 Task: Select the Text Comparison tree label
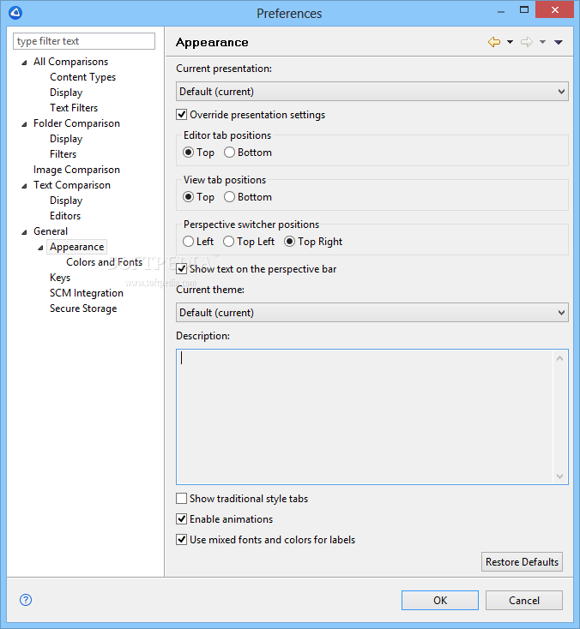coord(72,185)
